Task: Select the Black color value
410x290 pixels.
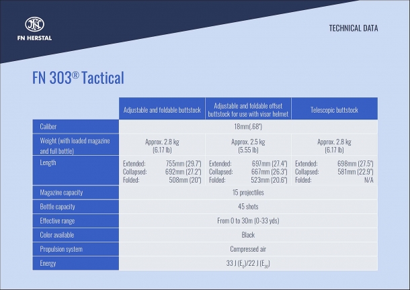Action: (248, 235)
